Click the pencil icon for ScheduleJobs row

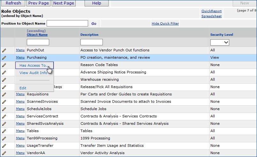pyautogui.click(x=4, y=109)
